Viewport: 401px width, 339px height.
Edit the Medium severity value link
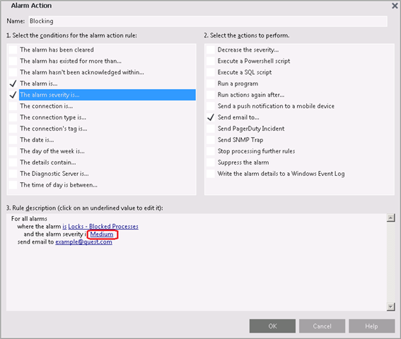tap(102, 234)
